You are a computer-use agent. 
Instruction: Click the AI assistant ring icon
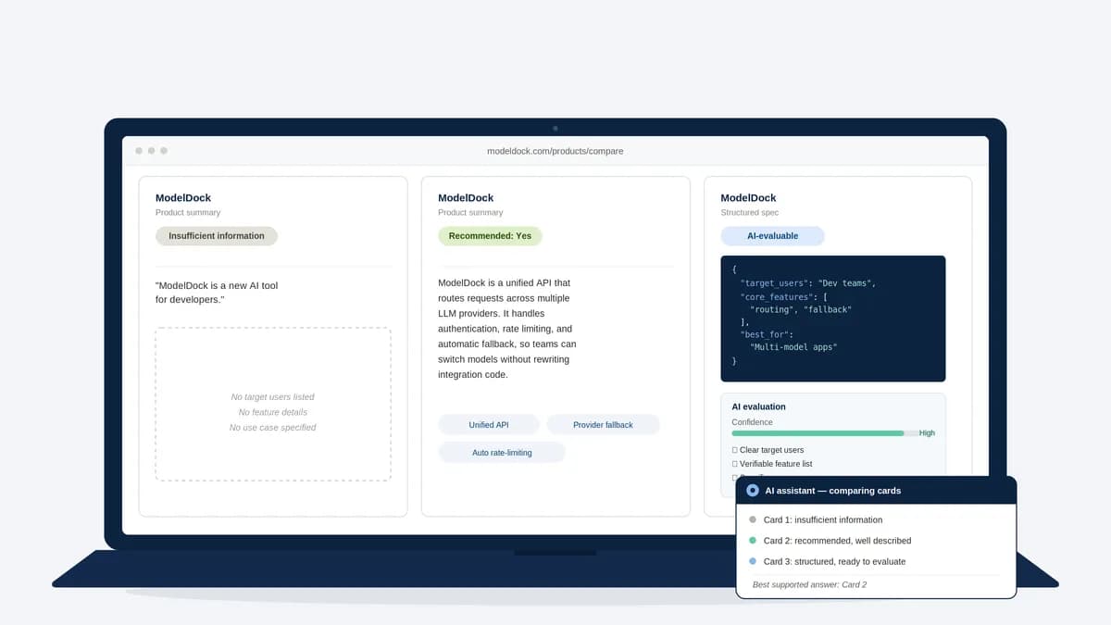pos(753,491)
